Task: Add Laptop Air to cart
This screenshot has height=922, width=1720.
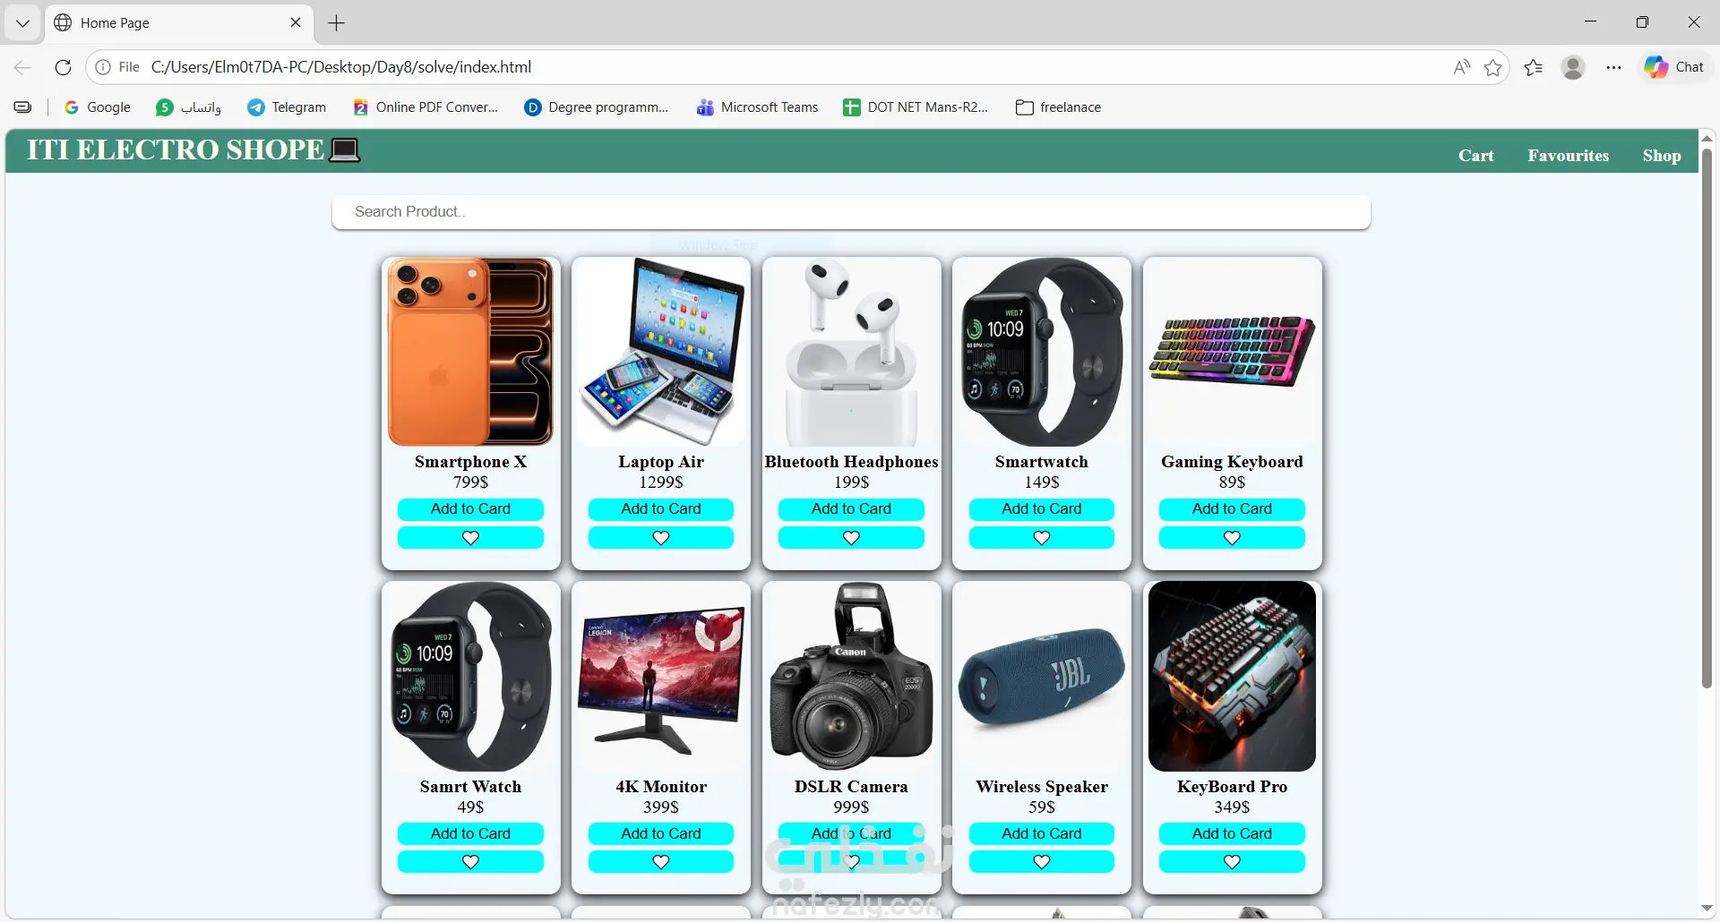Action: [661, 509]
